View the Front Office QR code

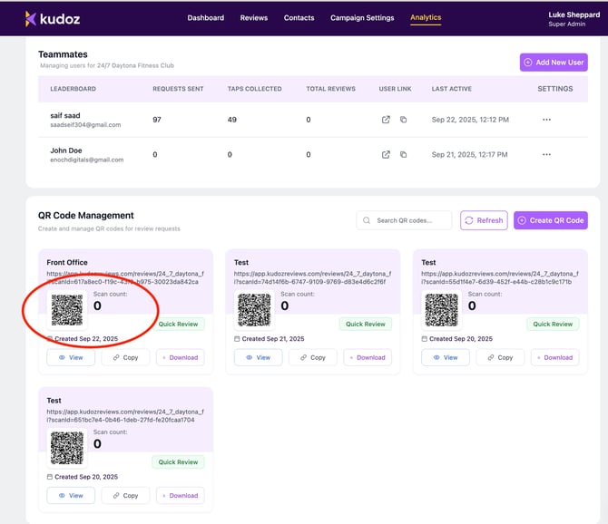70,357
